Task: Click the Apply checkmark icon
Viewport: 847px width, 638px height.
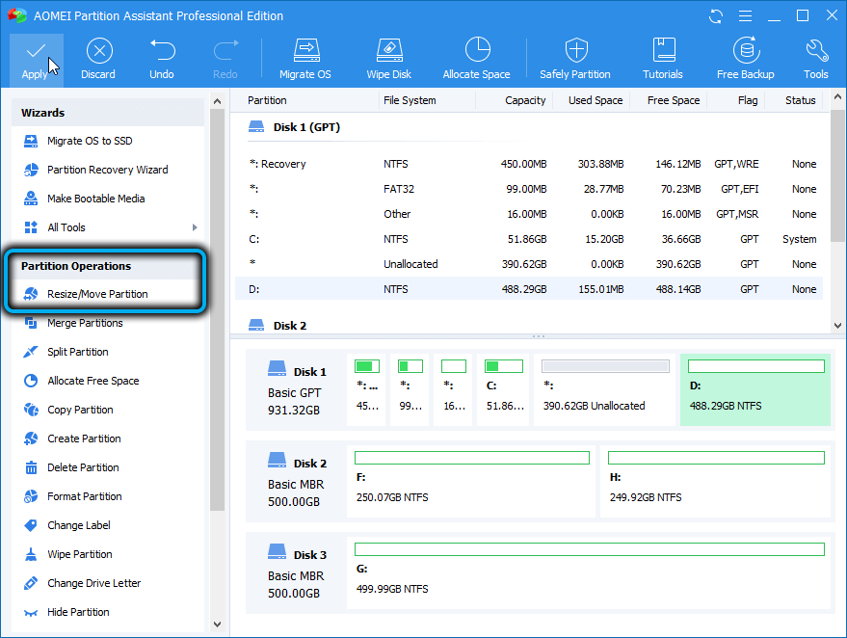Action: [x=37, y=51]
